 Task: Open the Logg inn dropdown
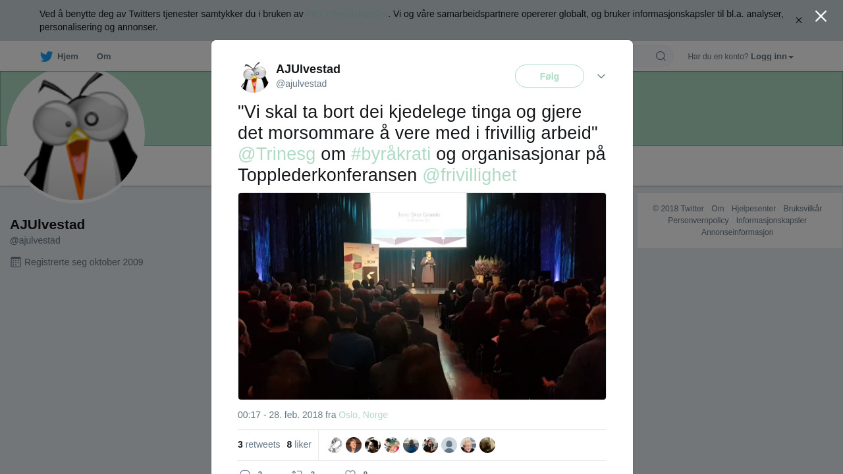pyautogui.click(x=772, y=57)
